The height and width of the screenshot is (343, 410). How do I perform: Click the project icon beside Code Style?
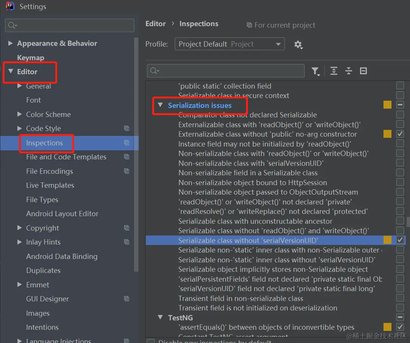pos(127,128)
